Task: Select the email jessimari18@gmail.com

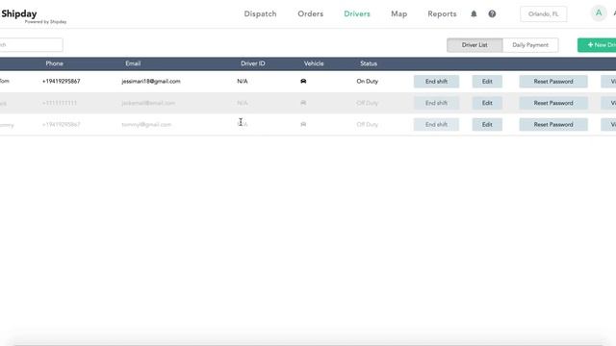Action: (151, 81)
